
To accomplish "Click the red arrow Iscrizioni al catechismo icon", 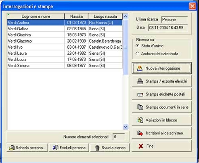I will 140,133.
